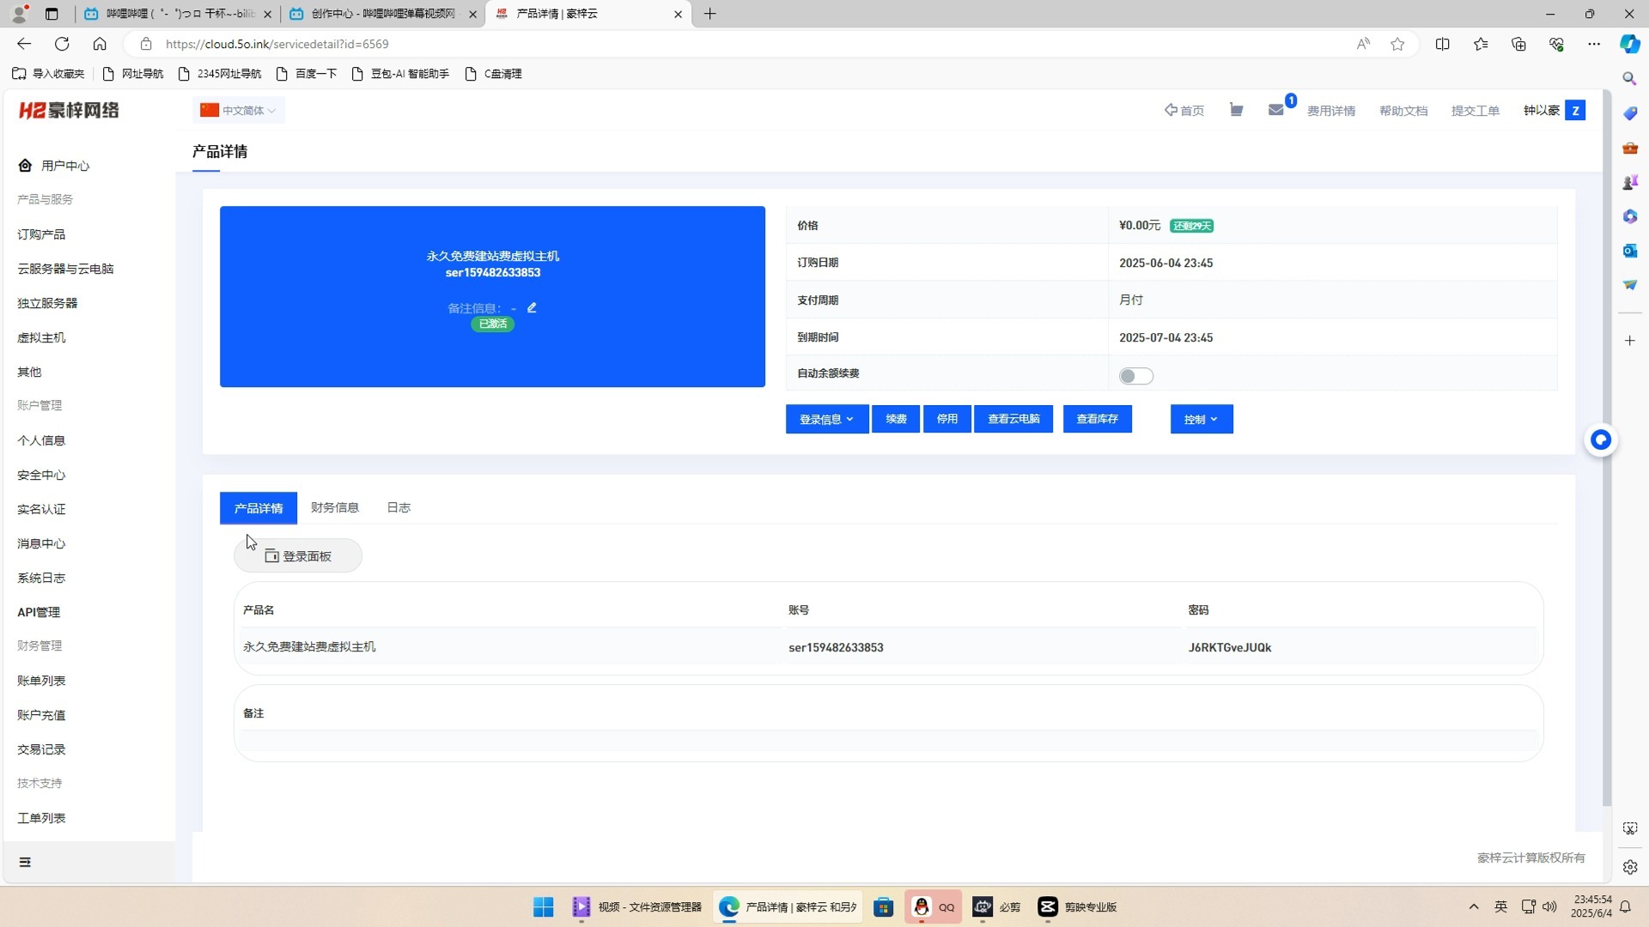The height and width of the screenshot is (927, 1649).
Task: Expand the 登录信息 dropdown button
Action: [x=826, y=419]
